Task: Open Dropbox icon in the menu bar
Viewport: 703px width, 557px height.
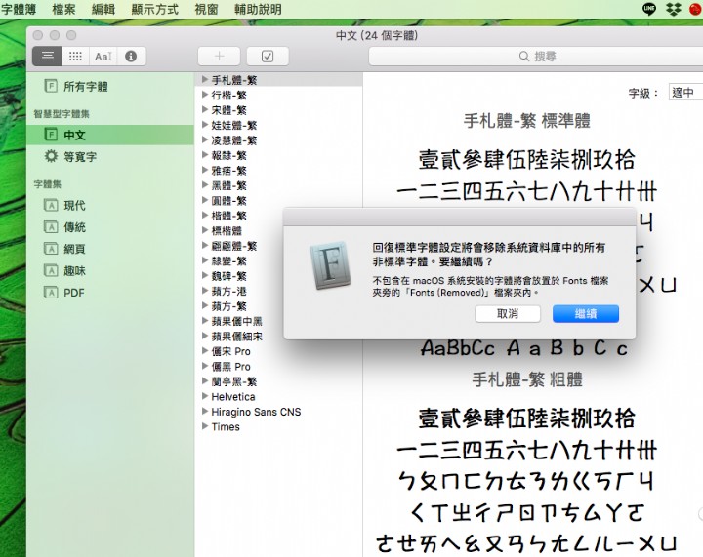Action: click(673, 9)
